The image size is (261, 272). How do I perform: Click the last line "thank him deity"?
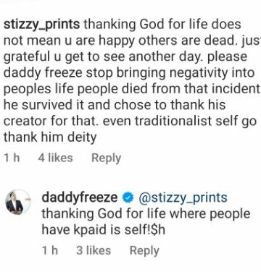(50, 137)
